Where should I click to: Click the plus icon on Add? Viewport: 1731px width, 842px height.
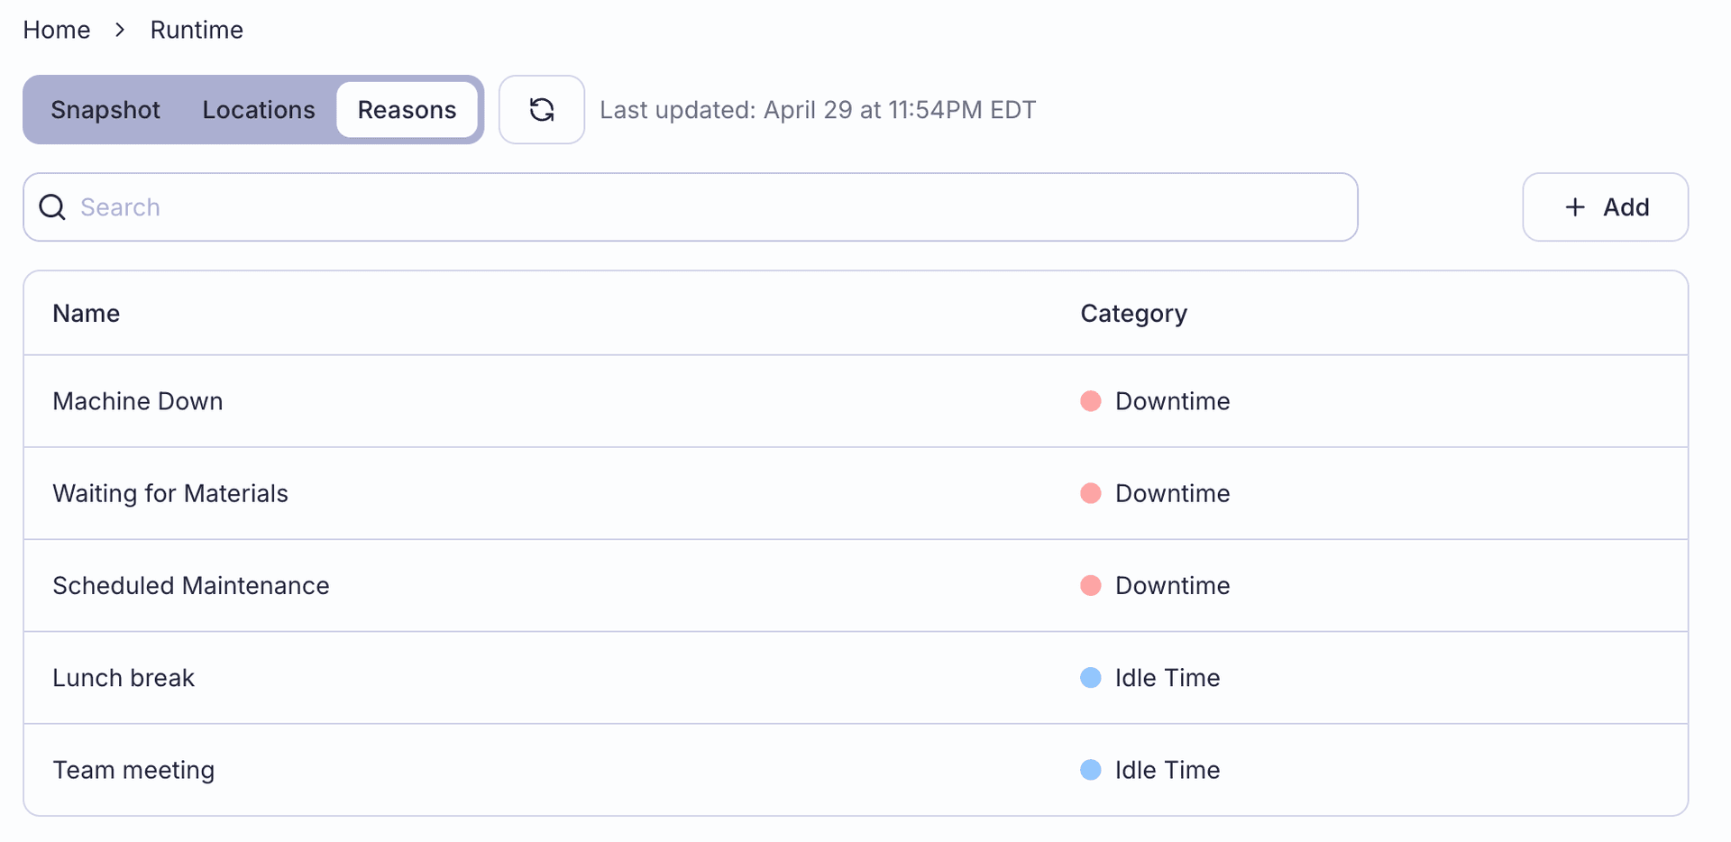click(1574, 207)
